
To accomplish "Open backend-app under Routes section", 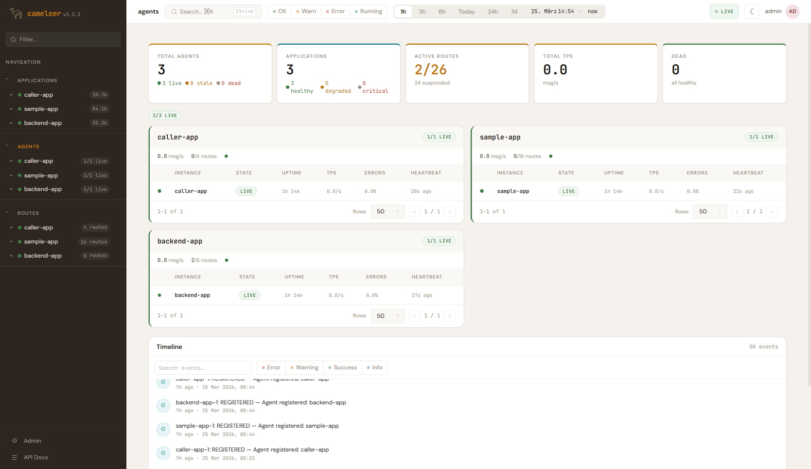I will [43, 256].
